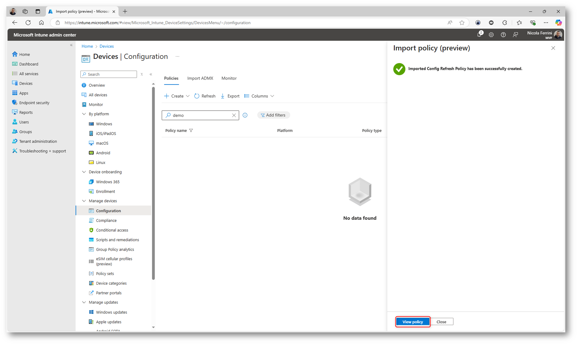Open Endpoint security in left navigation
578x345 pixels.
(34, 103)
